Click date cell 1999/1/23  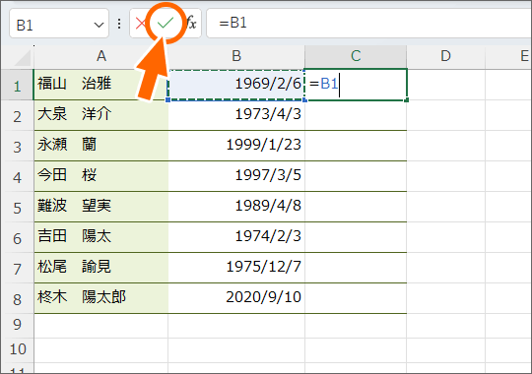236,146
